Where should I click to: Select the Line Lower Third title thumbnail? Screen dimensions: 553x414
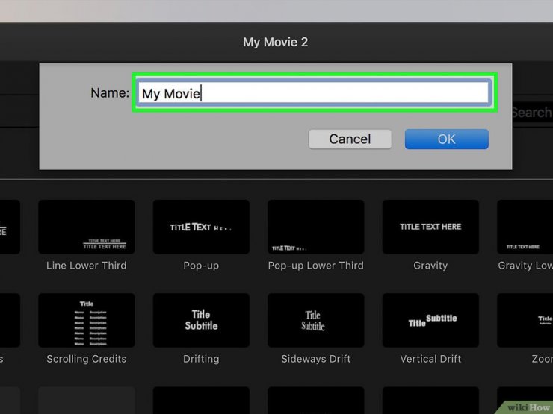tap(87, 227)
